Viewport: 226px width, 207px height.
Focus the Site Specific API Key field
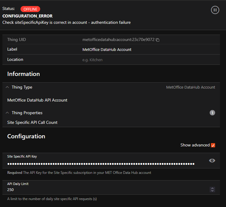click(101, 164)
